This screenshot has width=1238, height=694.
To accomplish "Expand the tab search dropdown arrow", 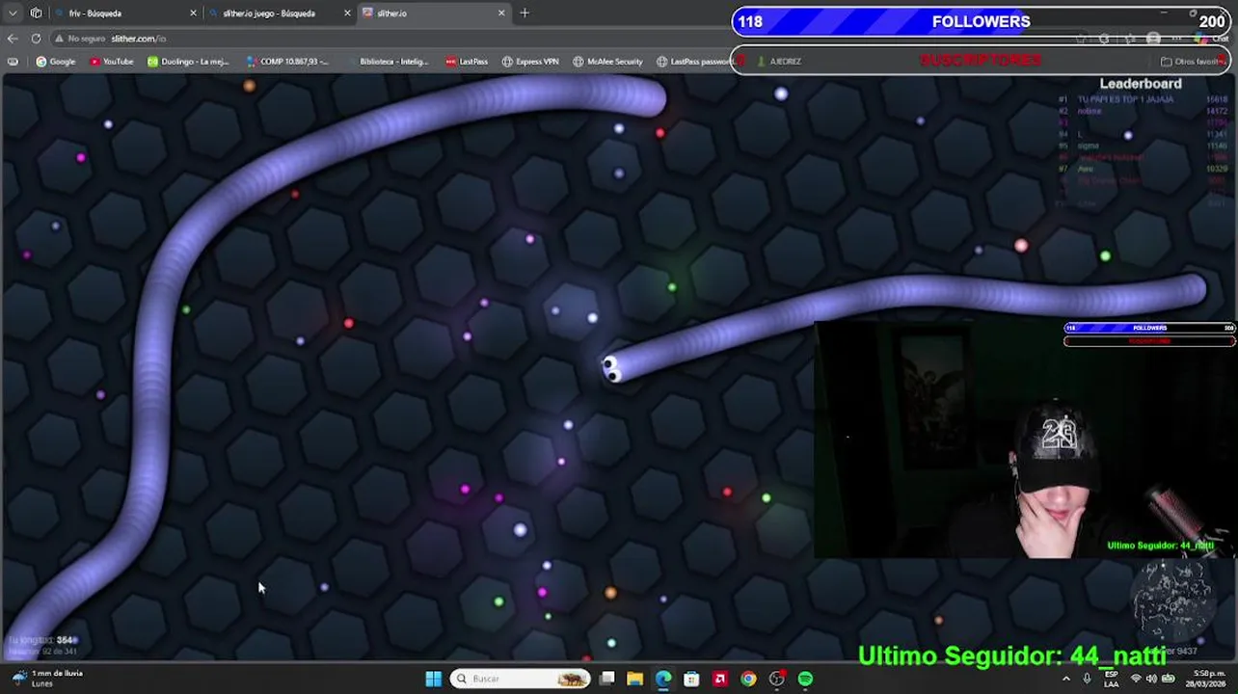I will [x=13, y=13].
